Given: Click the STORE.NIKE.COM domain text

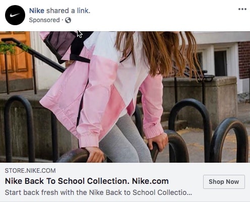Looking at the screenshot, I should point(30,171).
